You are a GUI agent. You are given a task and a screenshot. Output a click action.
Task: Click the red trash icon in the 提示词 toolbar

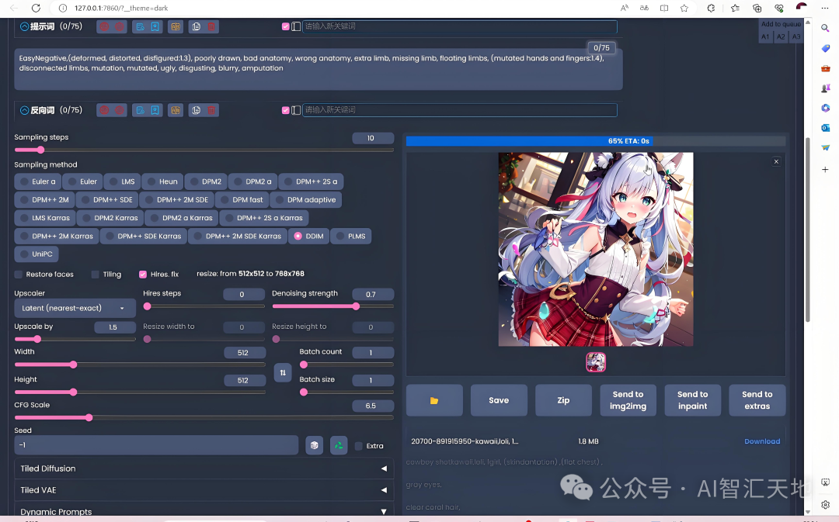(211, 26)
